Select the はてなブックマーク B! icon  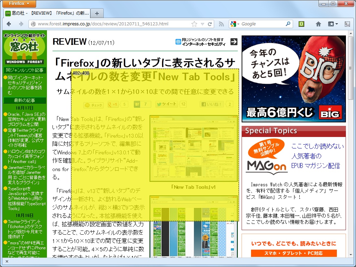(x=137, y=104)
